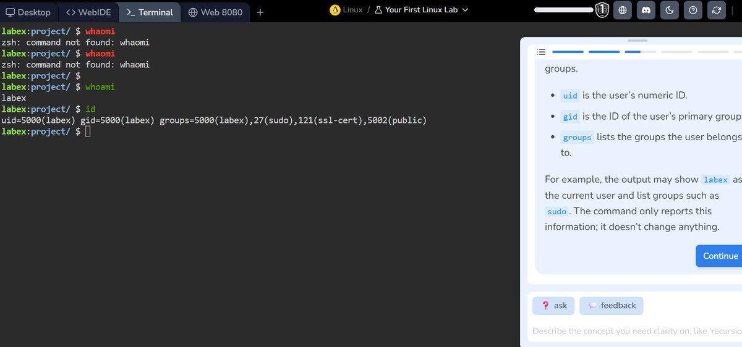Click the terminal cursor at the last prompt
This screenshot has width=742, height=347.
(88, 132)
